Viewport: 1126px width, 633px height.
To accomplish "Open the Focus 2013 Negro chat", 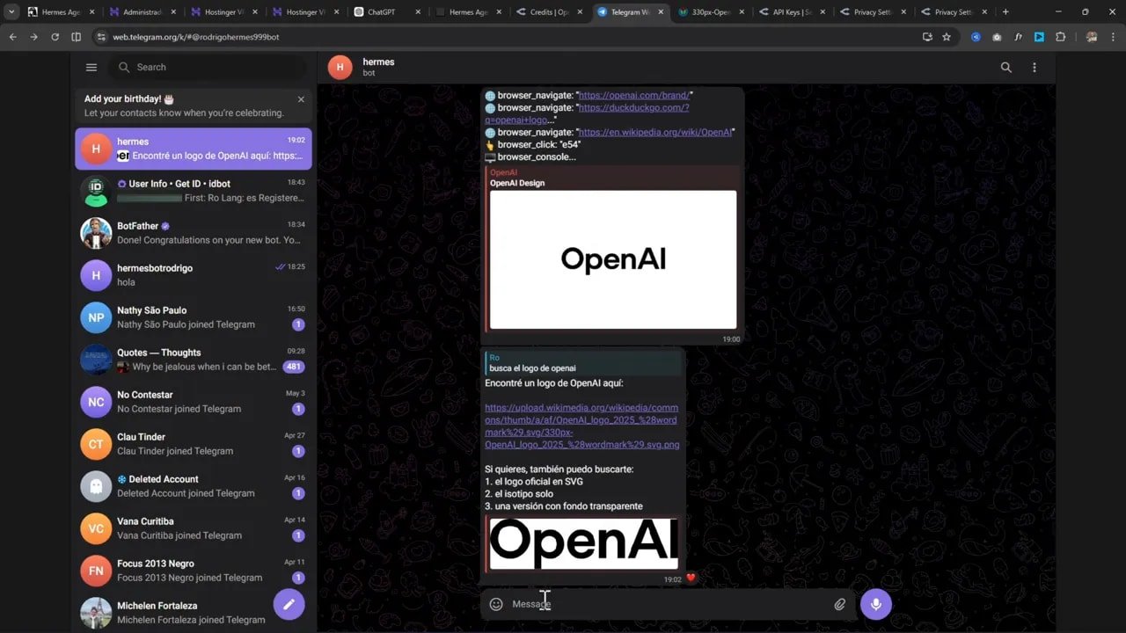I will point(194,571).
